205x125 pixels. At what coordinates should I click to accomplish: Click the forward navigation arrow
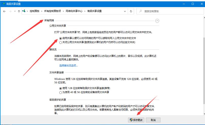10,11
